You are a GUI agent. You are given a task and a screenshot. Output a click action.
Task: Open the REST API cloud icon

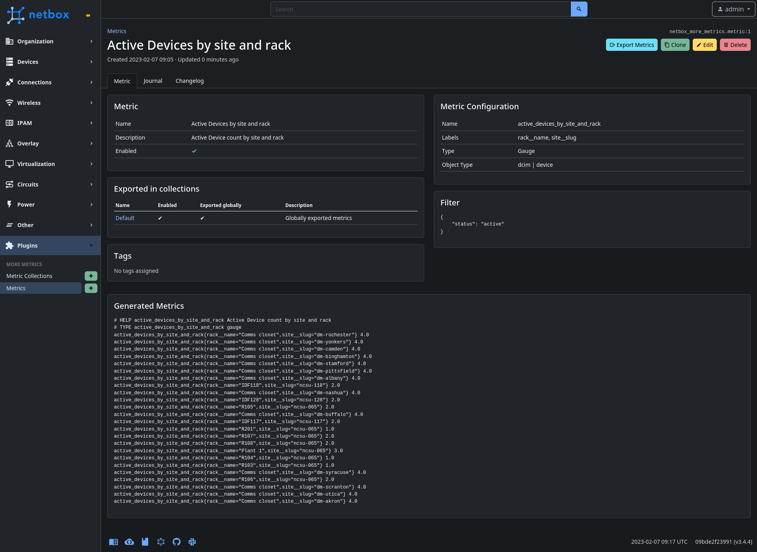coord(129,542)
